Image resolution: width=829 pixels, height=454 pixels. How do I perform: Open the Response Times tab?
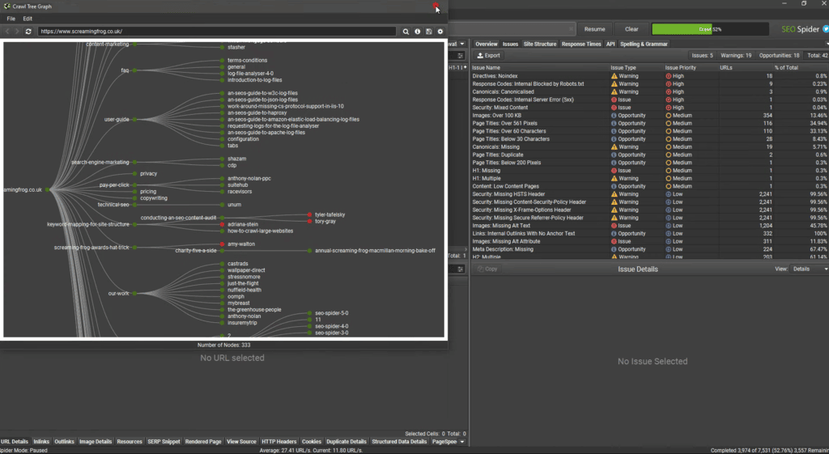[581, 44]
